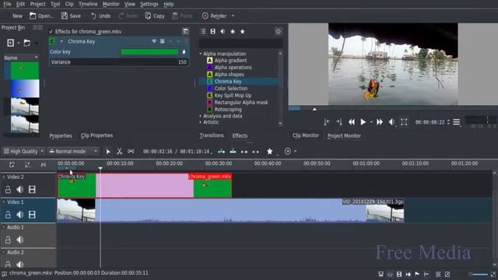Select the arrow selection tool
Image resolution: width=498 pixels, height=280 pixels.
[108, 152]
